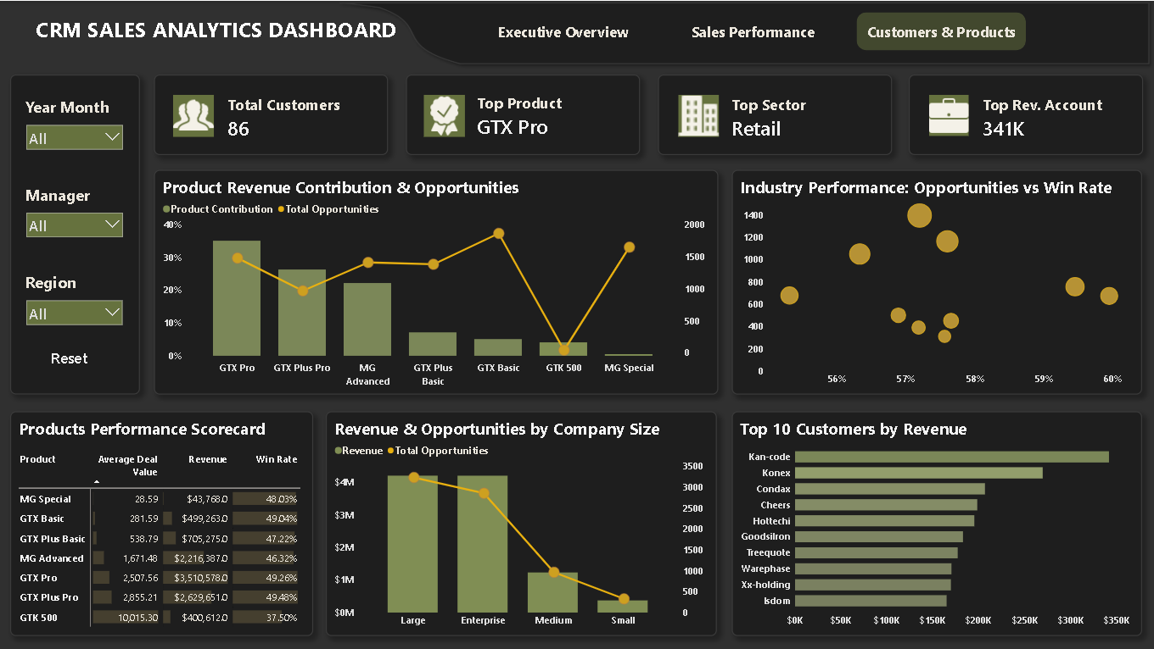Open the Year Month dropdown
The width and height of the screenshot is (1154, 649).
[75, 137]
